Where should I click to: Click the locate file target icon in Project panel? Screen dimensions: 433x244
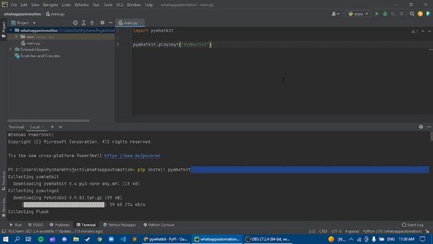tap(75, 22)
